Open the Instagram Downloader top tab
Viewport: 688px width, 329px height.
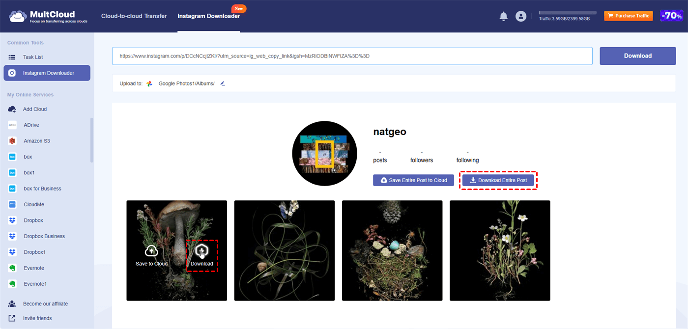pos(209,16)
